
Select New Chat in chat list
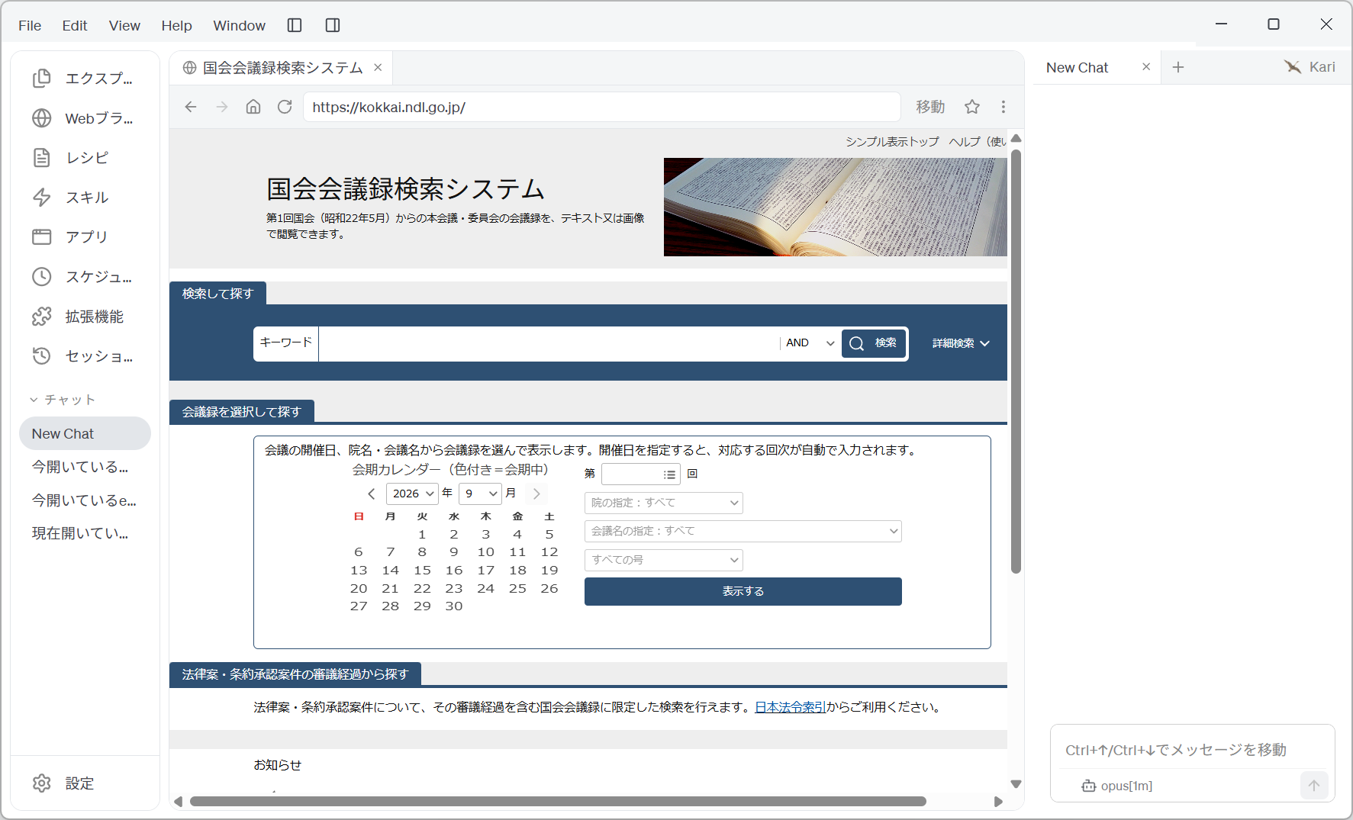[x=85, y=433]
